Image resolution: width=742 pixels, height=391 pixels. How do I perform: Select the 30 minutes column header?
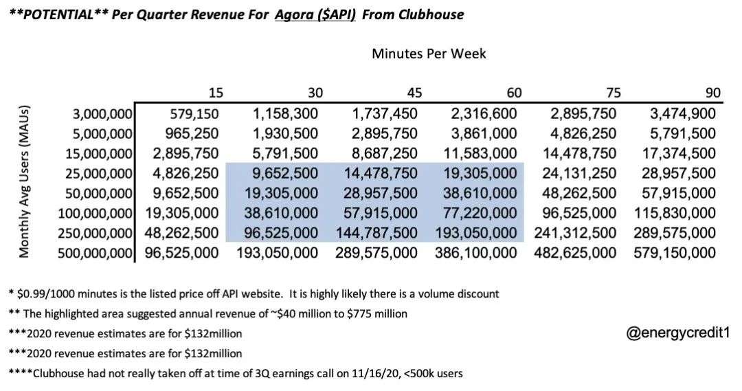(x=315, y=93)
